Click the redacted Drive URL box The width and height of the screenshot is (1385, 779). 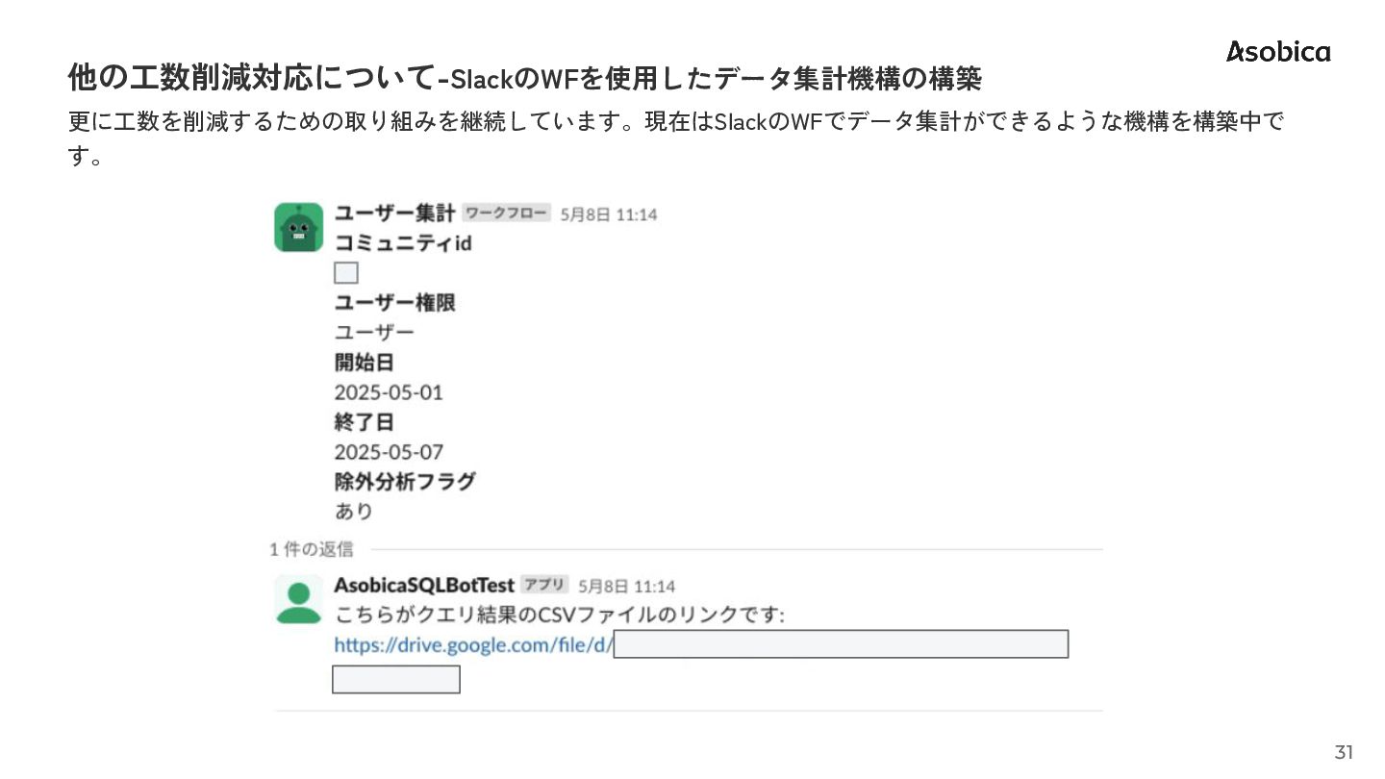click(841, 644)
